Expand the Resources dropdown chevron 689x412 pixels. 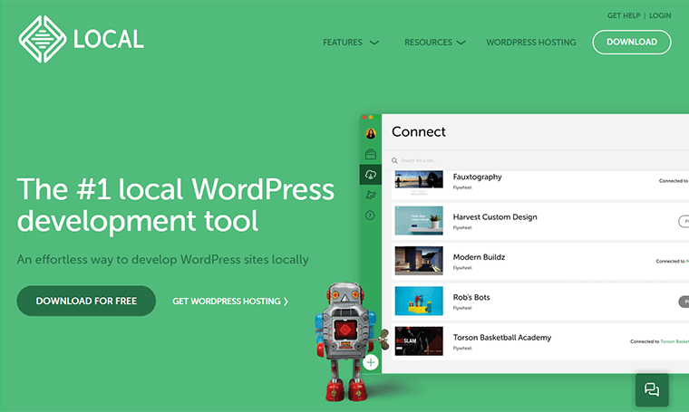[x=461, y=43]
